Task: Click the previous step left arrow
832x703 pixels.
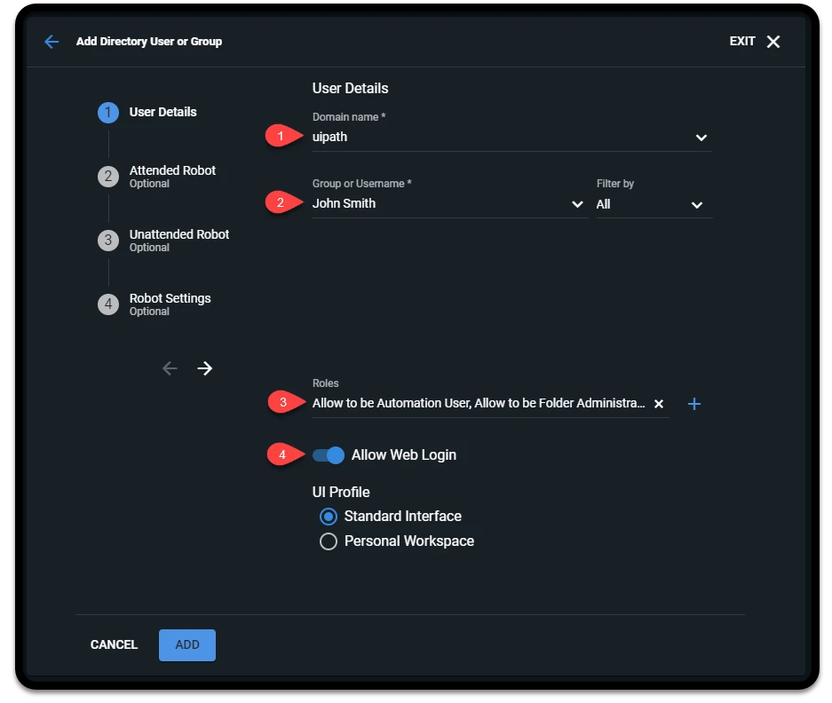Action: point(170,368)
